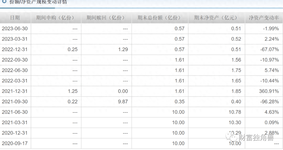Select the 2023-06-30 date row
This screenshot has height=150, width=283.
15,29
